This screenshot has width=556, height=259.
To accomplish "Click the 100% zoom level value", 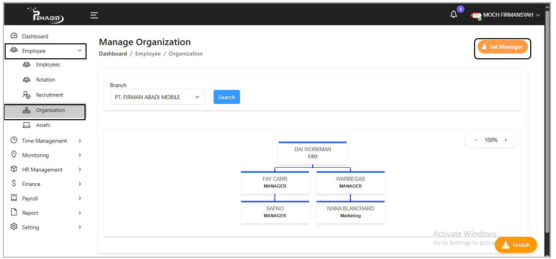I will click(491, 140).
